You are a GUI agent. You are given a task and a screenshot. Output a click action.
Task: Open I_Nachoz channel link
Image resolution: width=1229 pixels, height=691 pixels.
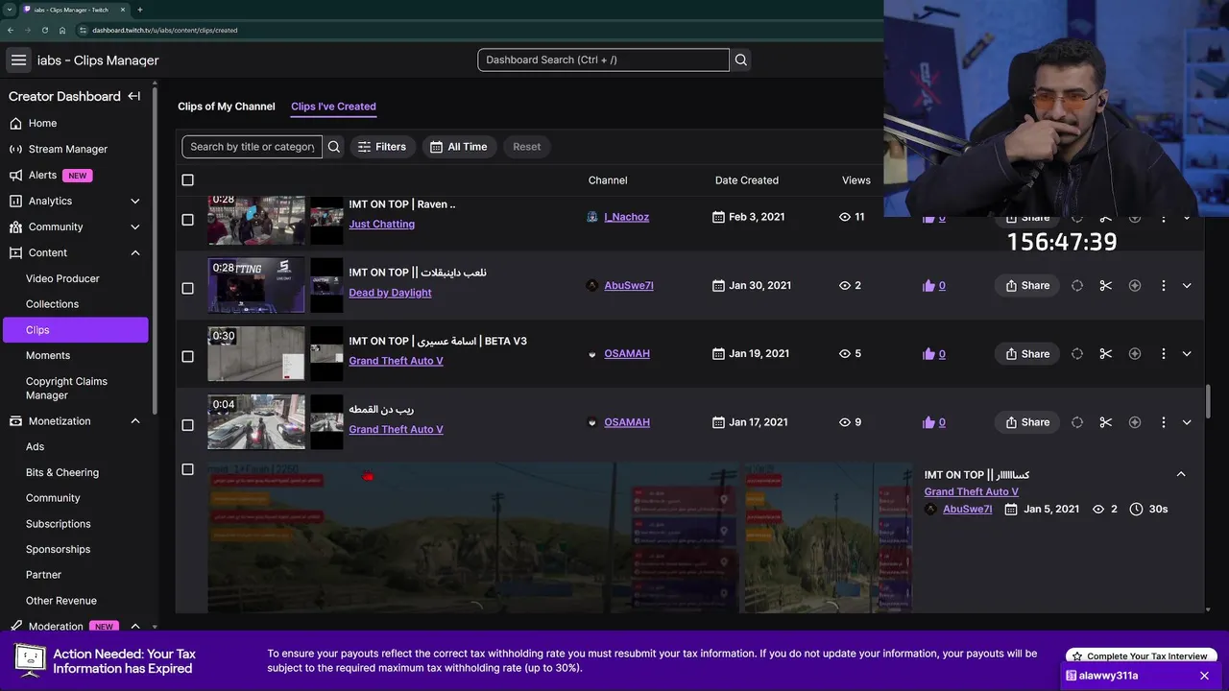[x=626, y=217]
